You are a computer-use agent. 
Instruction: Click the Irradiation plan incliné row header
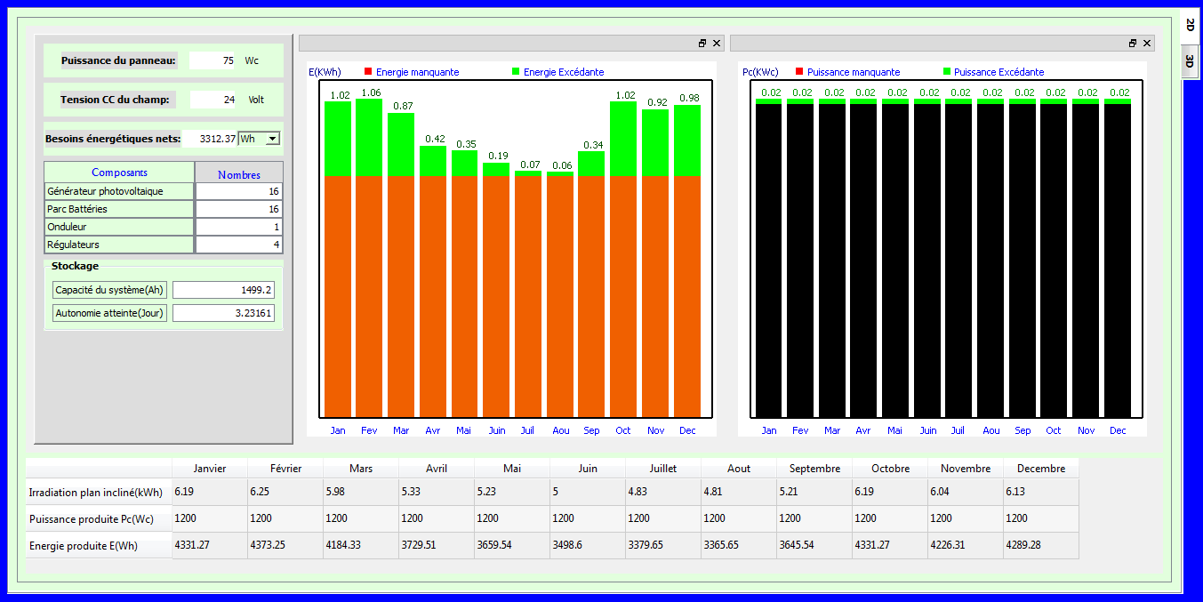point(99,493)
